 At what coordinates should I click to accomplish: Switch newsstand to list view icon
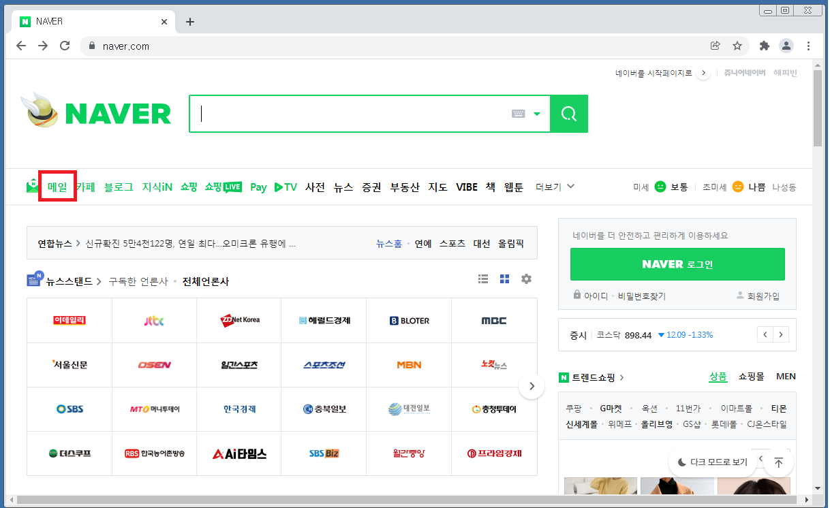[x=483, y=279]
